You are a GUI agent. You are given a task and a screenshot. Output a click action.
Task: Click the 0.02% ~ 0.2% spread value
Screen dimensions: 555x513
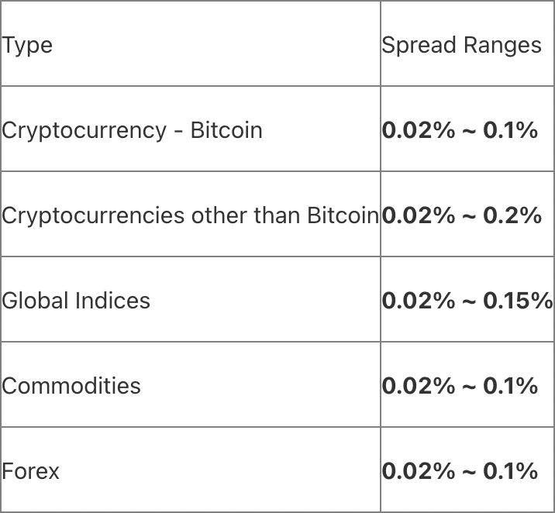[x=461, y=215]
